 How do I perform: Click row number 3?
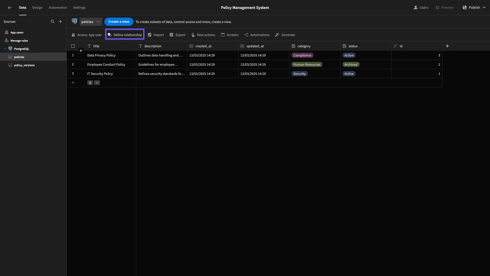(73, 74)
